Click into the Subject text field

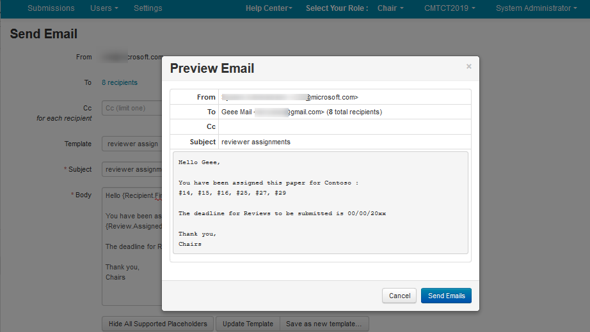click(x=131, y=169)
